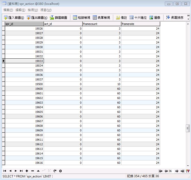191x180 pixels.
Task: Go to last record button
Action: click(21, 171)
